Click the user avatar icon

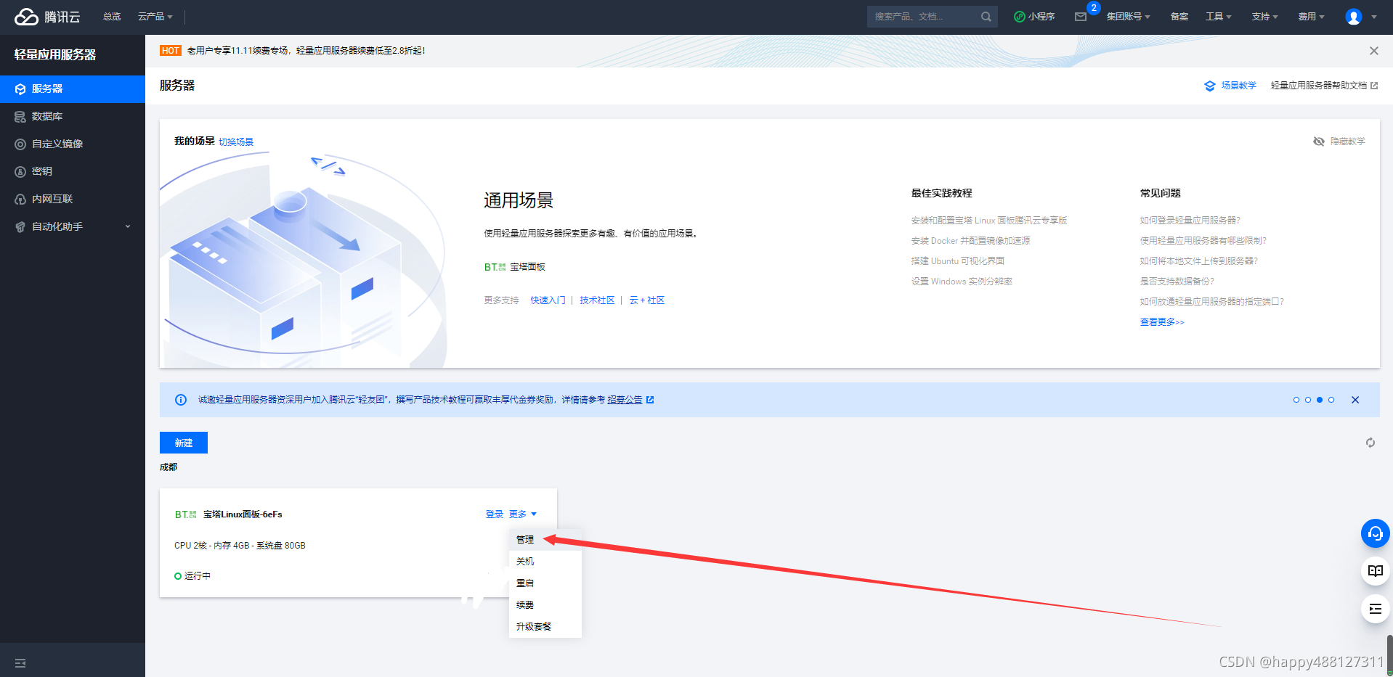(1354, 17)
